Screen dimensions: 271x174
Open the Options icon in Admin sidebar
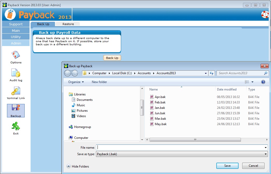tap(16, 55)
